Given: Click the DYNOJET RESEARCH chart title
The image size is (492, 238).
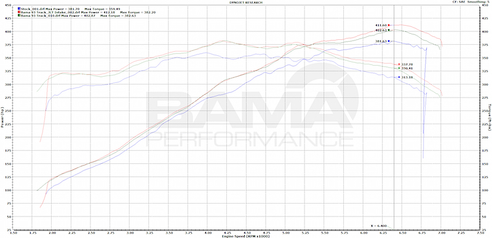Looking at the screenshot, I should click(246, 2).
